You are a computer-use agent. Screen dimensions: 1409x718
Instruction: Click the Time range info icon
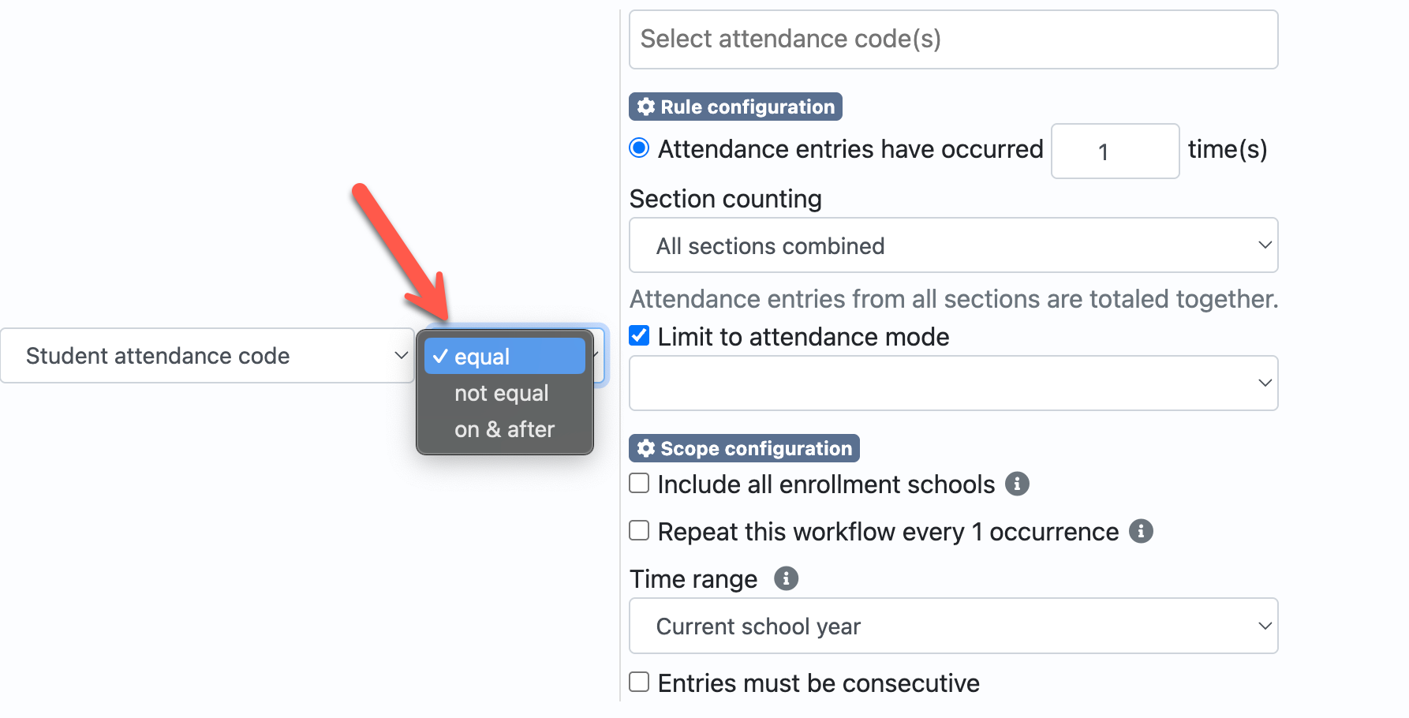point(786,578)
